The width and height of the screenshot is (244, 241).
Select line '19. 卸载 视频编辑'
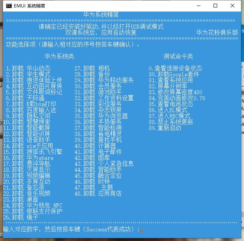pos(27,176)
